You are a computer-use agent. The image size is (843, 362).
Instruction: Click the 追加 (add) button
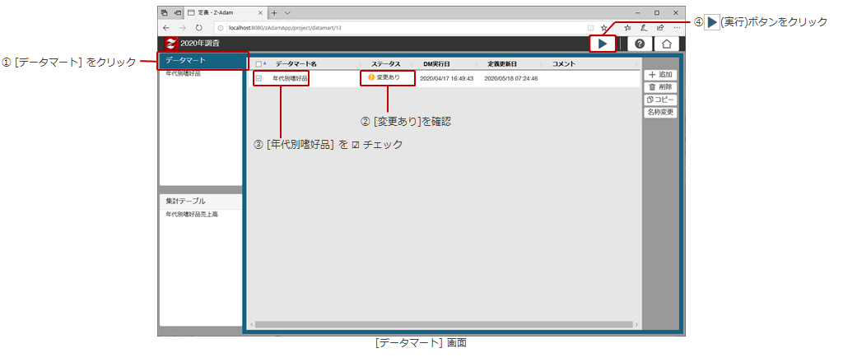tap(660, 75)
